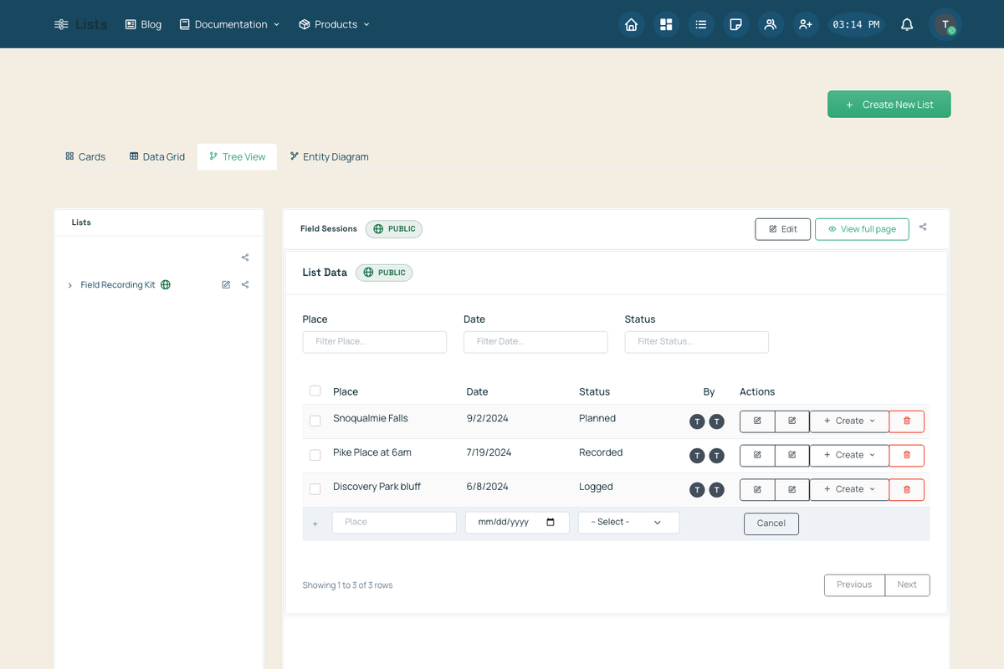Cancel the new row entry
Screen dimensions: 1004x669
771,523
